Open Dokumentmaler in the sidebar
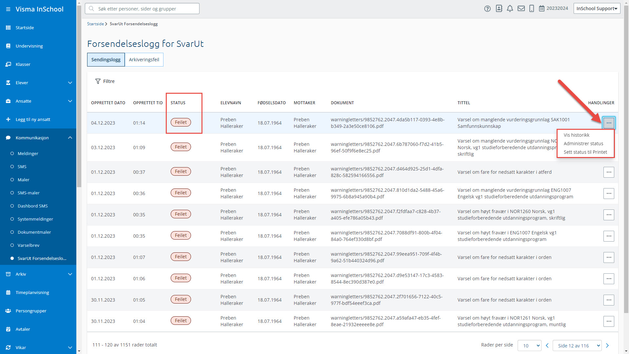Screen dimensions: 629x354 tap(34, 232)
